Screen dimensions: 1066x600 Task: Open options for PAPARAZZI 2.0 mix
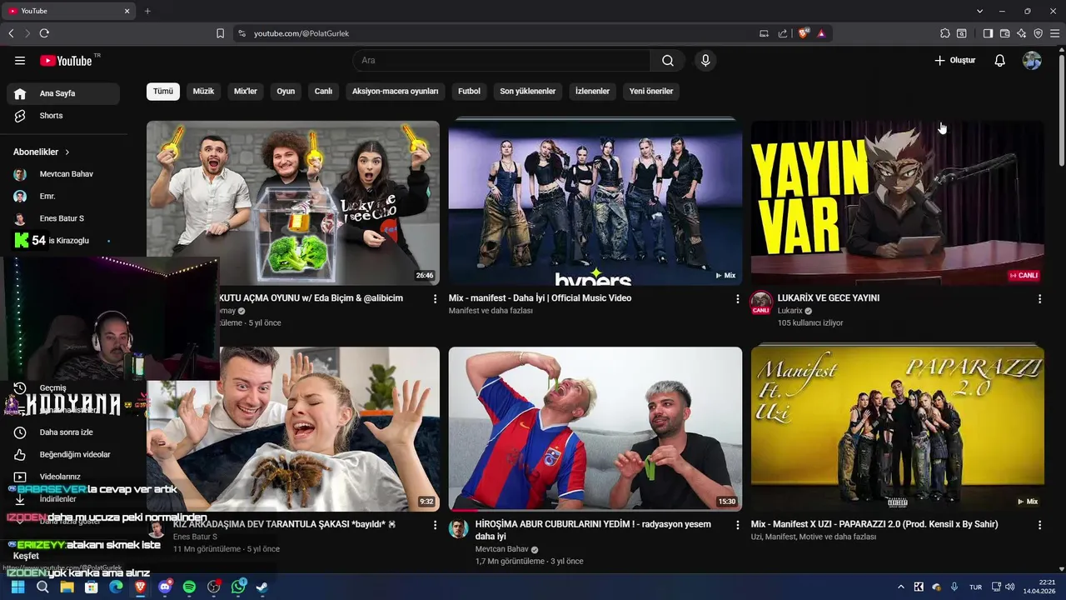coord(1039,525)
